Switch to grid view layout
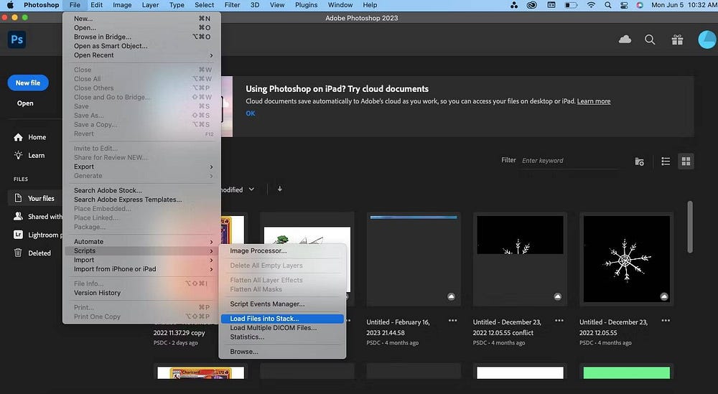718x394 pixels. tap(686, 161)
